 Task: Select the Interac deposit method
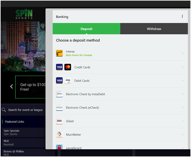pyautogui.click(x=120, y=53)
